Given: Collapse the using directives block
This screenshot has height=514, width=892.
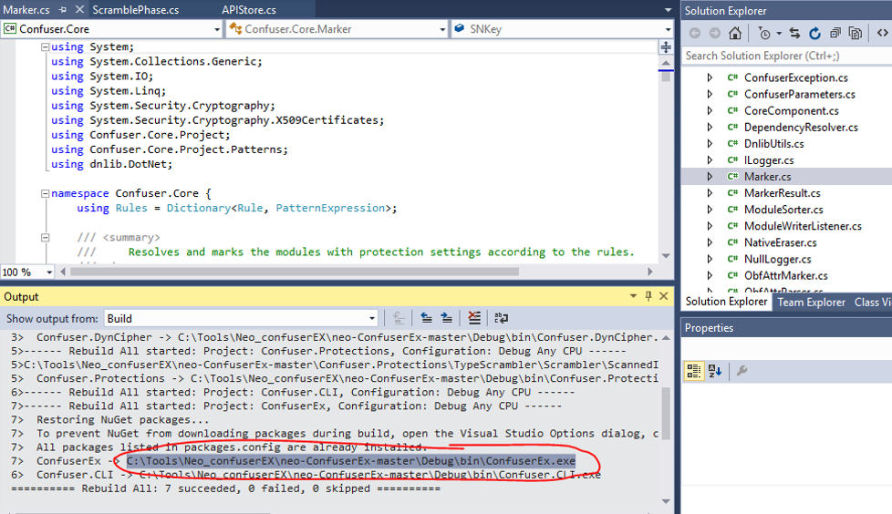Looking at the screenshot, I should click(x=45, y=47).
